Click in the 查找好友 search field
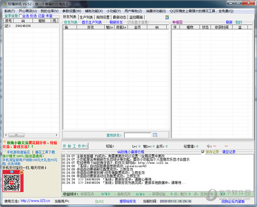Screen dimensions: 257x207 (x=138, y=135)
